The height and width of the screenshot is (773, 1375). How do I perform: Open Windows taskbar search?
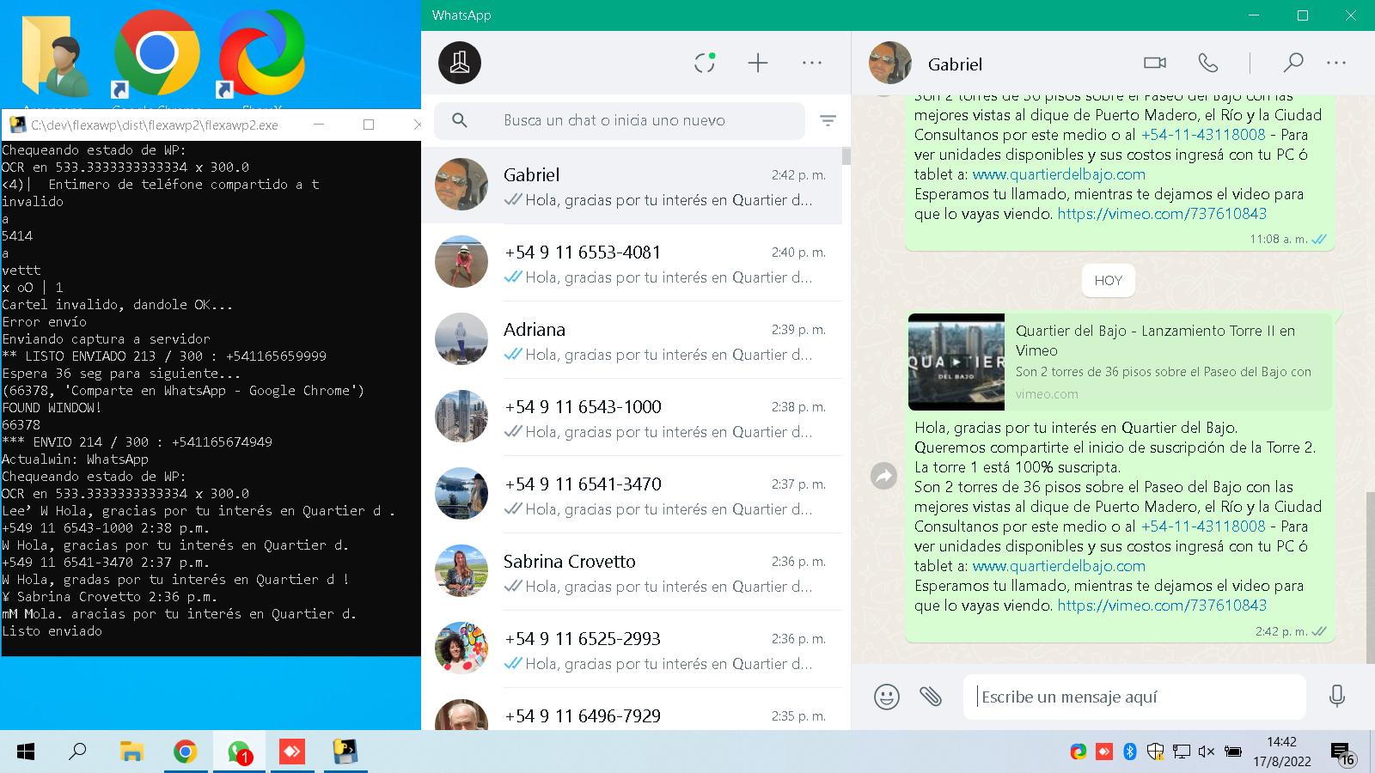click(77, 752)
